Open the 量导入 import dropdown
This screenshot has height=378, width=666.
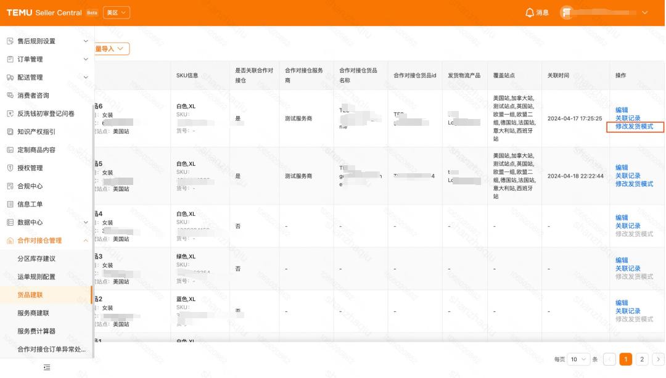(x=112, y=49)
